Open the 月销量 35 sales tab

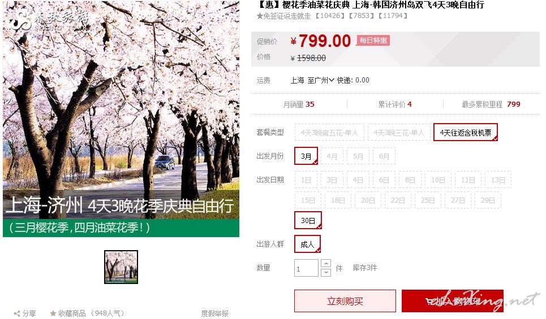pos(299,104)
